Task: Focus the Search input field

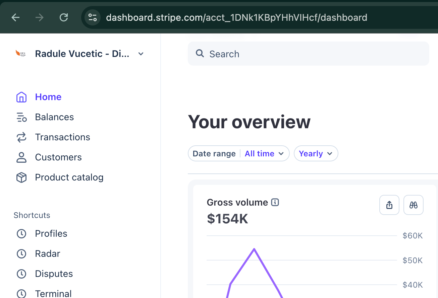Action: 309,54
